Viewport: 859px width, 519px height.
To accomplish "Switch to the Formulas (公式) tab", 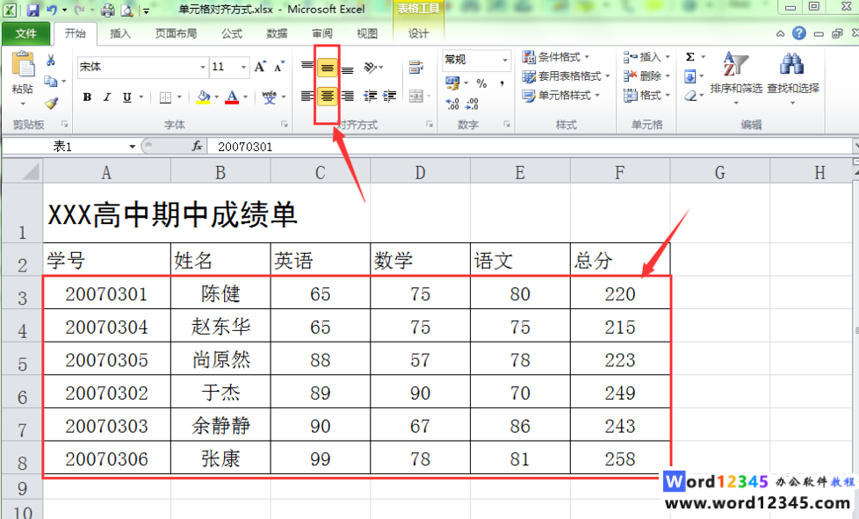I will [232, 34].
